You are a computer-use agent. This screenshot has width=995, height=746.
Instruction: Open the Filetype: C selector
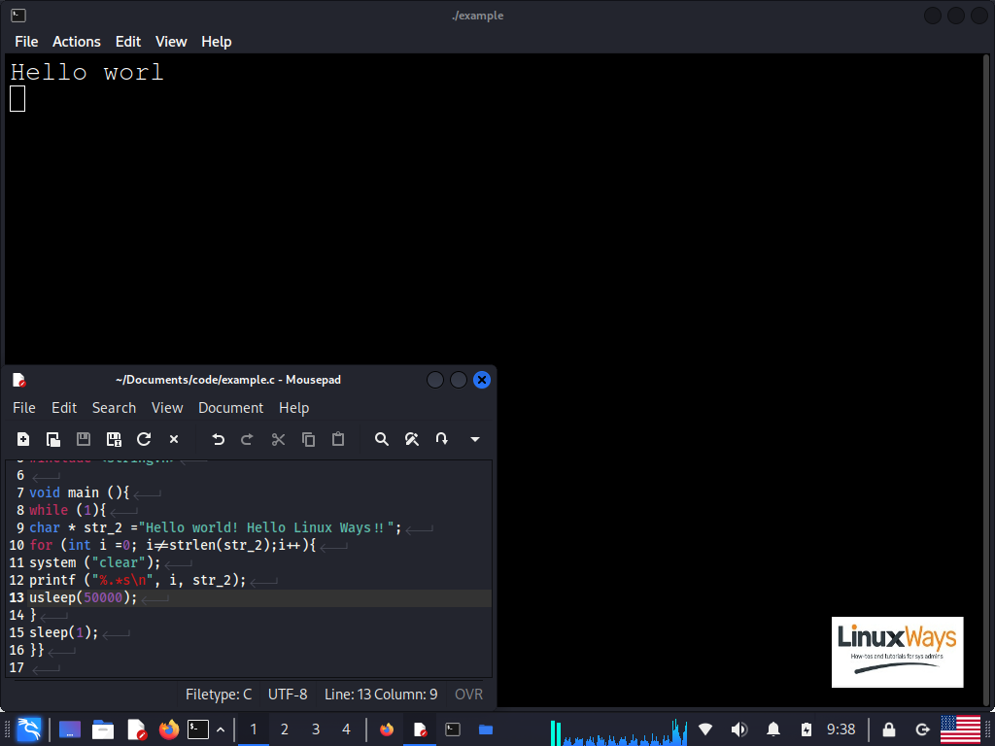219,694
